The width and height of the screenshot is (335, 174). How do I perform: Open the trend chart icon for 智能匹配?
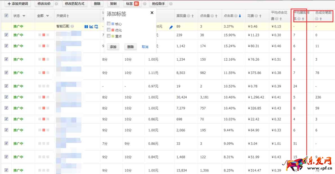91,27
